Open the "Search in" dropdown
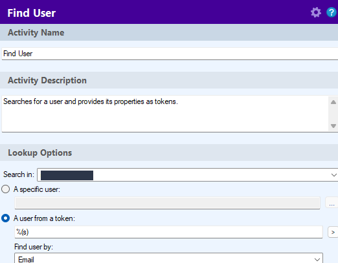 [x=188, y=175]
